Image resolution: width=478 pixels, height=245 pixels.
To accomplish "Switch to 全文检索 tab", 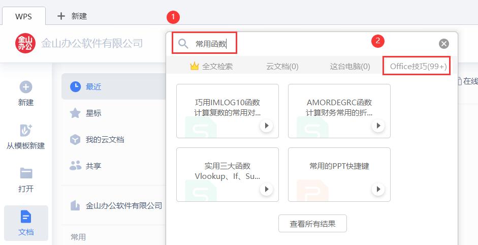I will pos(211,66).
